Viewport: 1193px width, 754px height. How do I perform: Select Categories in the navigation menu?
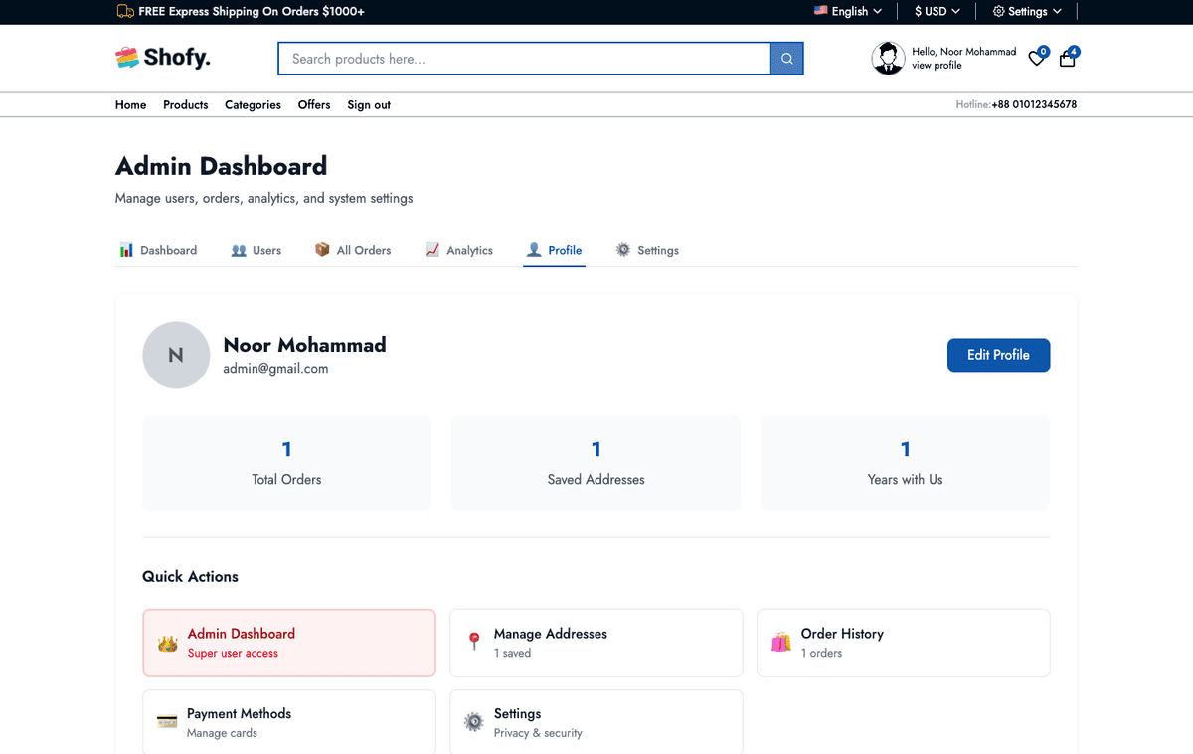(x=253, y=105)
